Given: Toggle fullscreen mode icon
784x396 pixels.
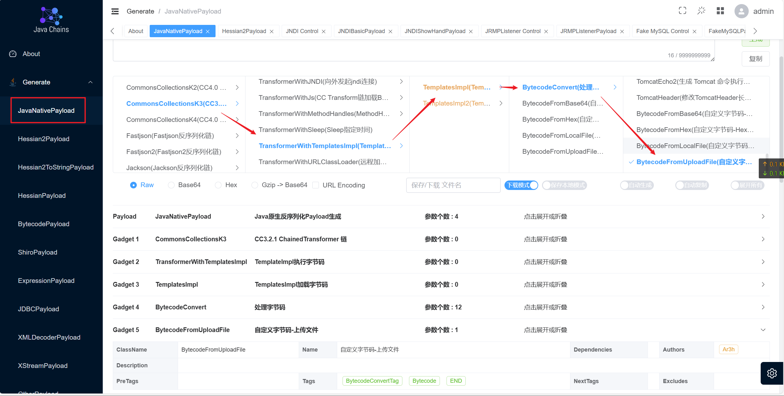Looking at the screenshot, I should coord(682,11).
